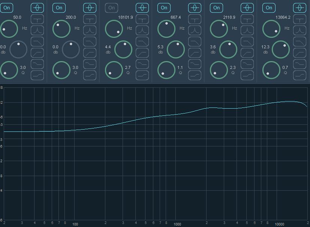Click the 18101.9 frequency value text

[126, 17]
